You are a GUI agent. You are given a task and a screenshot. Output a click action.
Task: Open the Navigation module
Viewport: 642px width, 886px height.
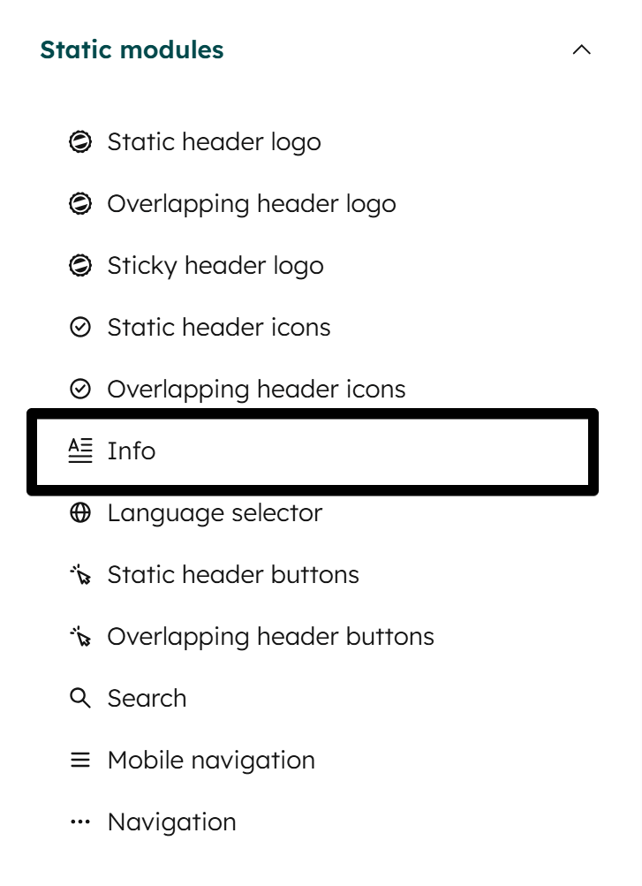pos(171,822)
